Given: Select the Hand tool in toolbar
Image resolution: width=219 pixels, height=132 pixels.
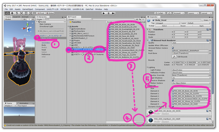Looking at the screenshot, I should (x=8, y=13).
